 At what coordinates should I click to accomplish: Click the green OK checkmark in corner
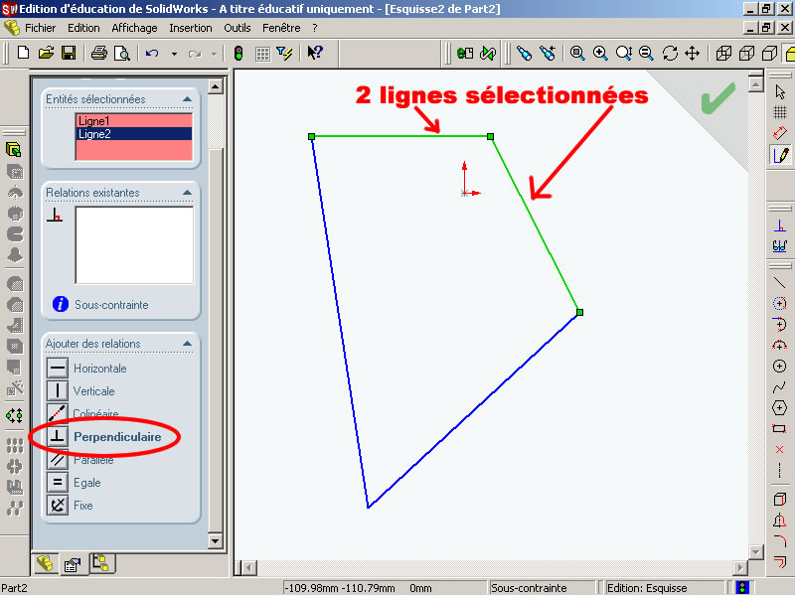(717, 97)
